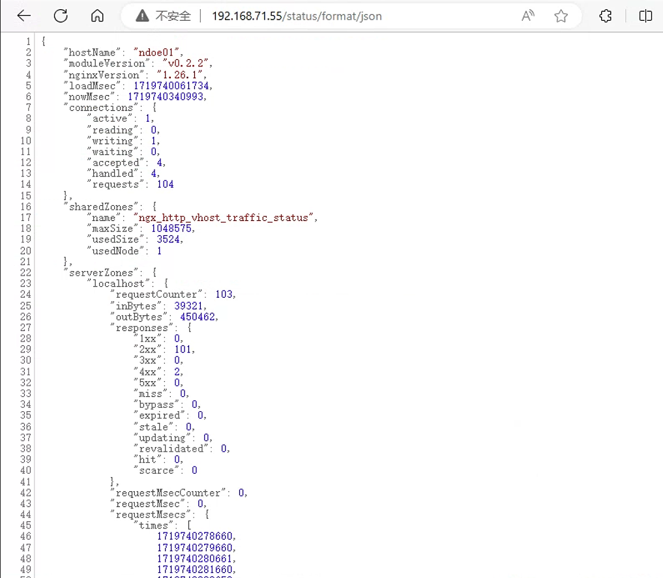Open the browser home page
Screen dimensions: 663x578
[x=97, y=16]
